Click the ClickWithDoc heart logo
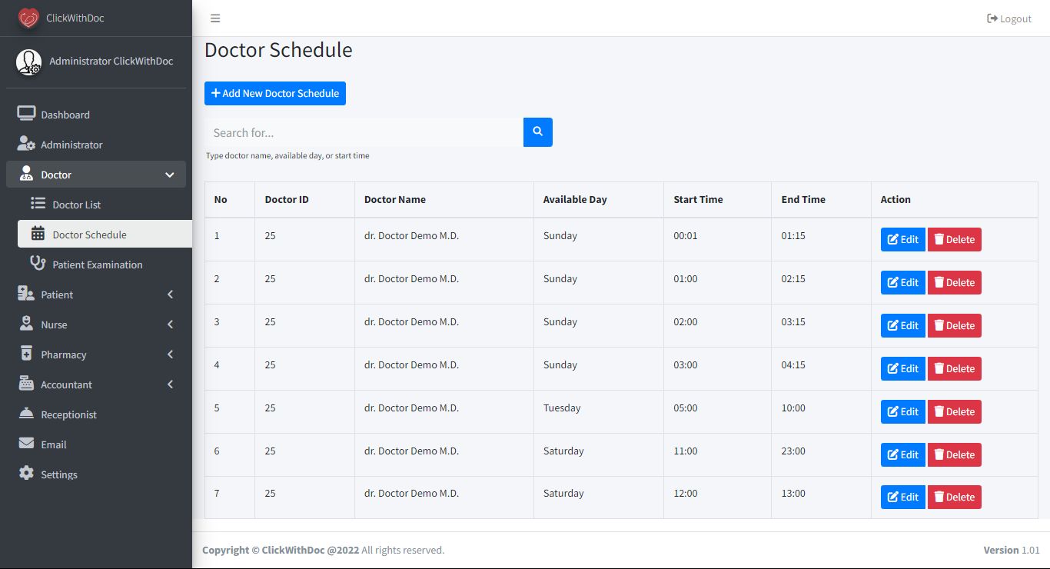Viewport: 1050px width, 569px height. tap(28, 18)
